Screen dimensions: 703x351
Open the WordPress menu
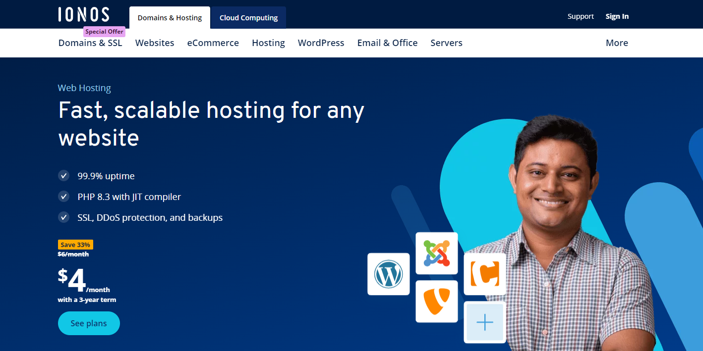coord(321,43)
